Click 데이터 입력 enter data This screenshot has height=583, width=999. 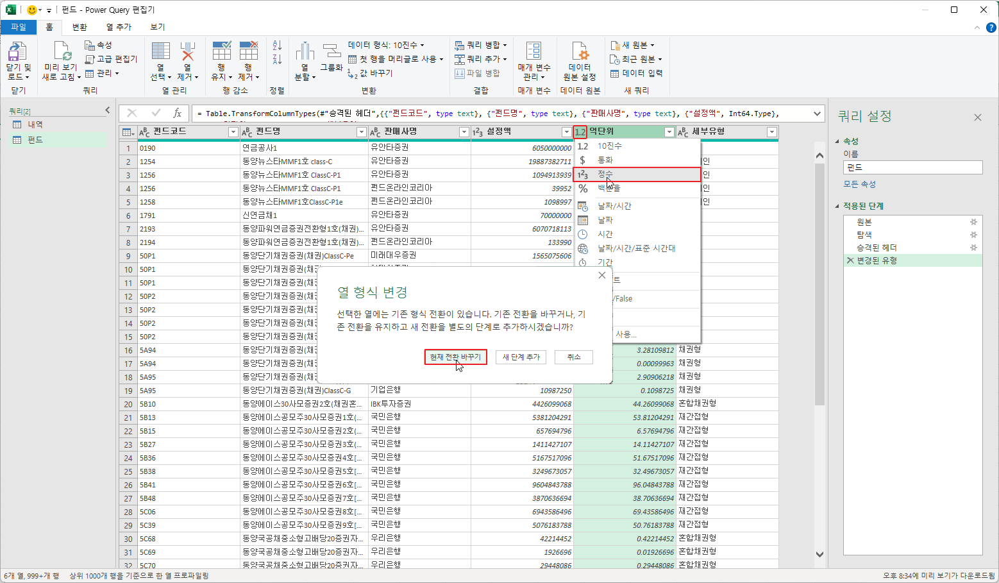[x=636, y=74]
